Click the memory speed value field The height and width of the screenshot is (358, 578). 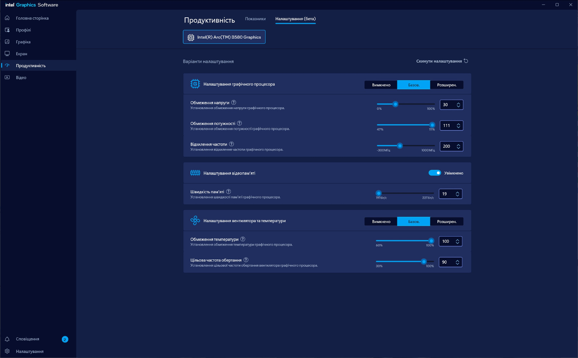coord(450,194)
